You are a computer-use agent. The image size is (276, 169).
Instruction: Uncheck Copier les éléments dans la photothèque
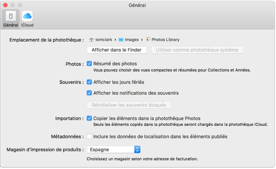coord(89,118)
